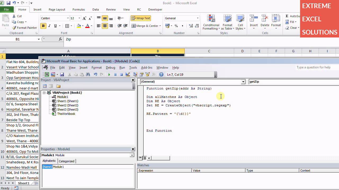Click the Percent Style icon in Number group
The height and width of the screenshot is (190, 339).
click(176, 26)
